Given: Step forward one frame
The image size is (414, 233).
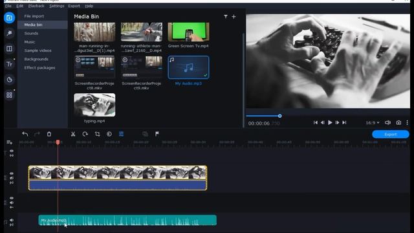Looking at the screenshot, I should point(337,122).
